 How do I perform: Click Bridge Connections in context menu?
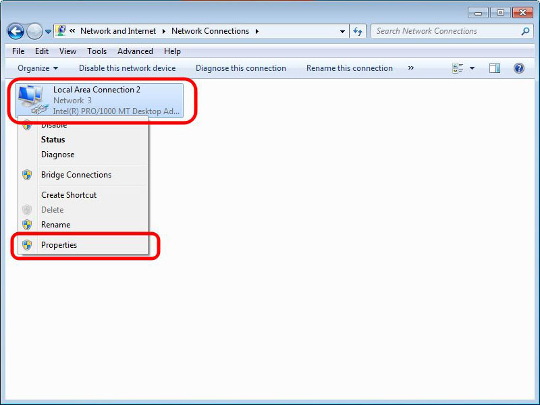76,175
